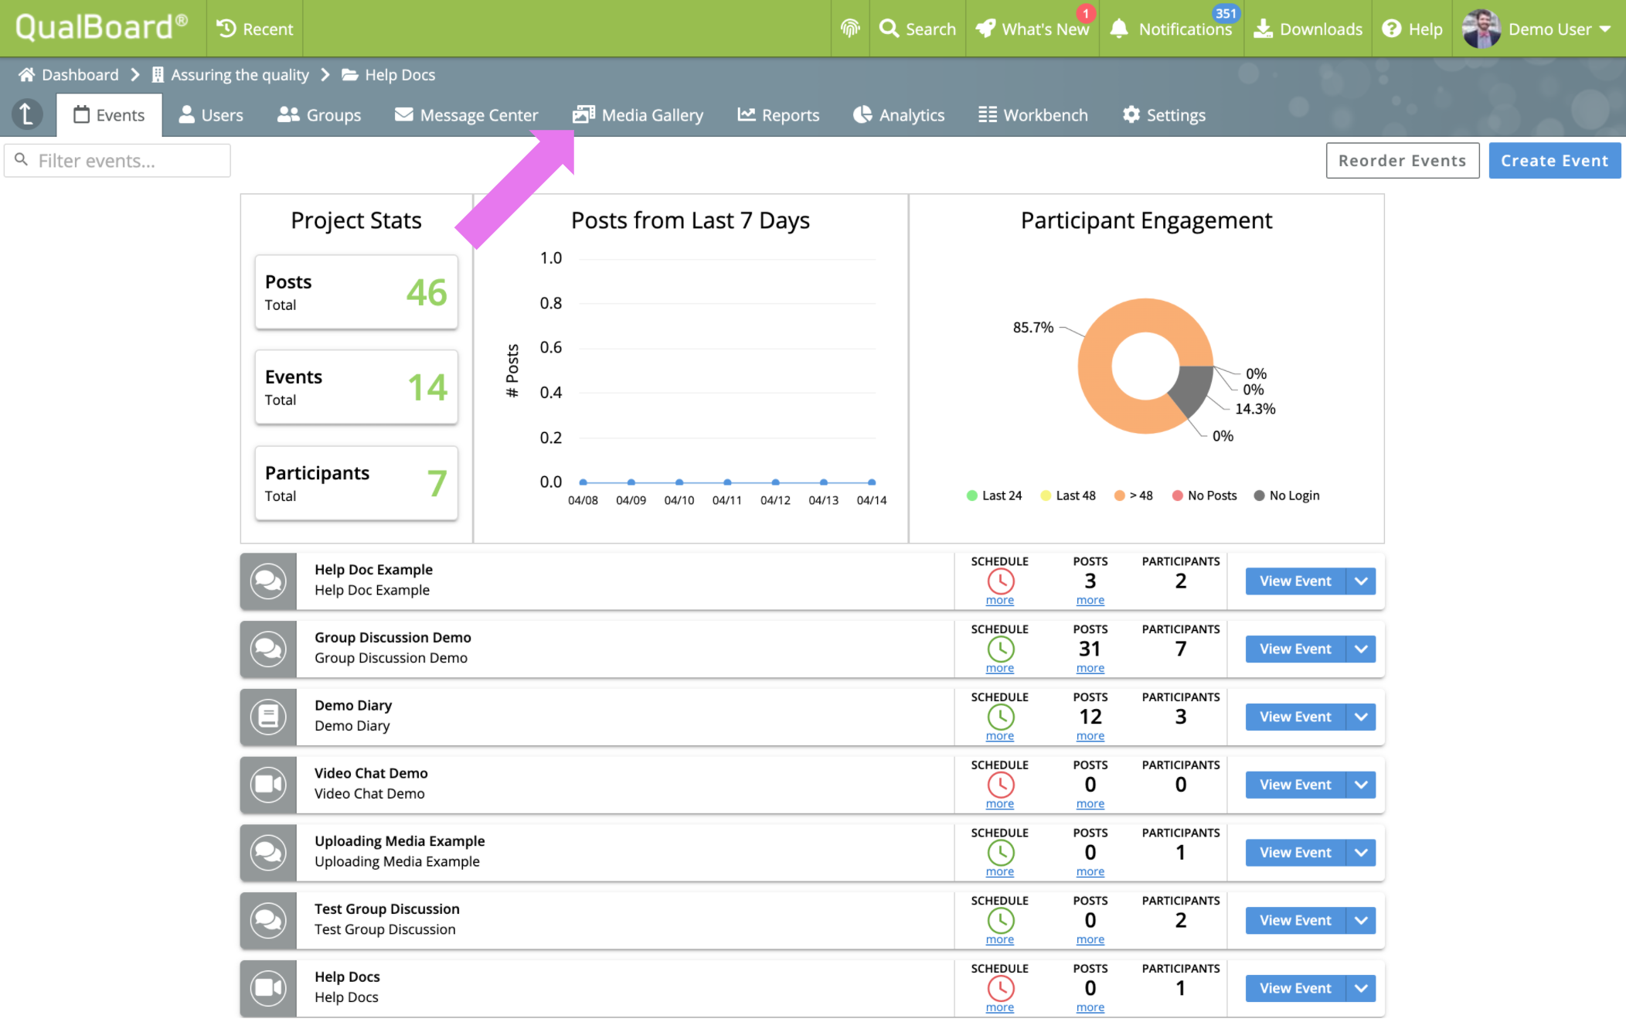
Task: Expand dropdown arrow next to Help Doc Example View Event
Action: click(x=1361, y=581)
